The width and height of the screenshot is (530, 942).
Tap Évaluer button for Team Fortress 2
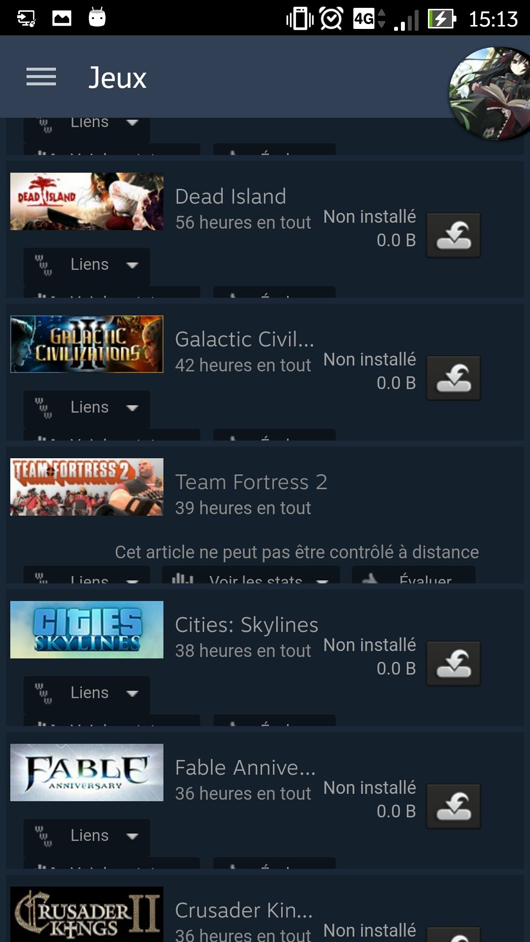click(414, 575)
